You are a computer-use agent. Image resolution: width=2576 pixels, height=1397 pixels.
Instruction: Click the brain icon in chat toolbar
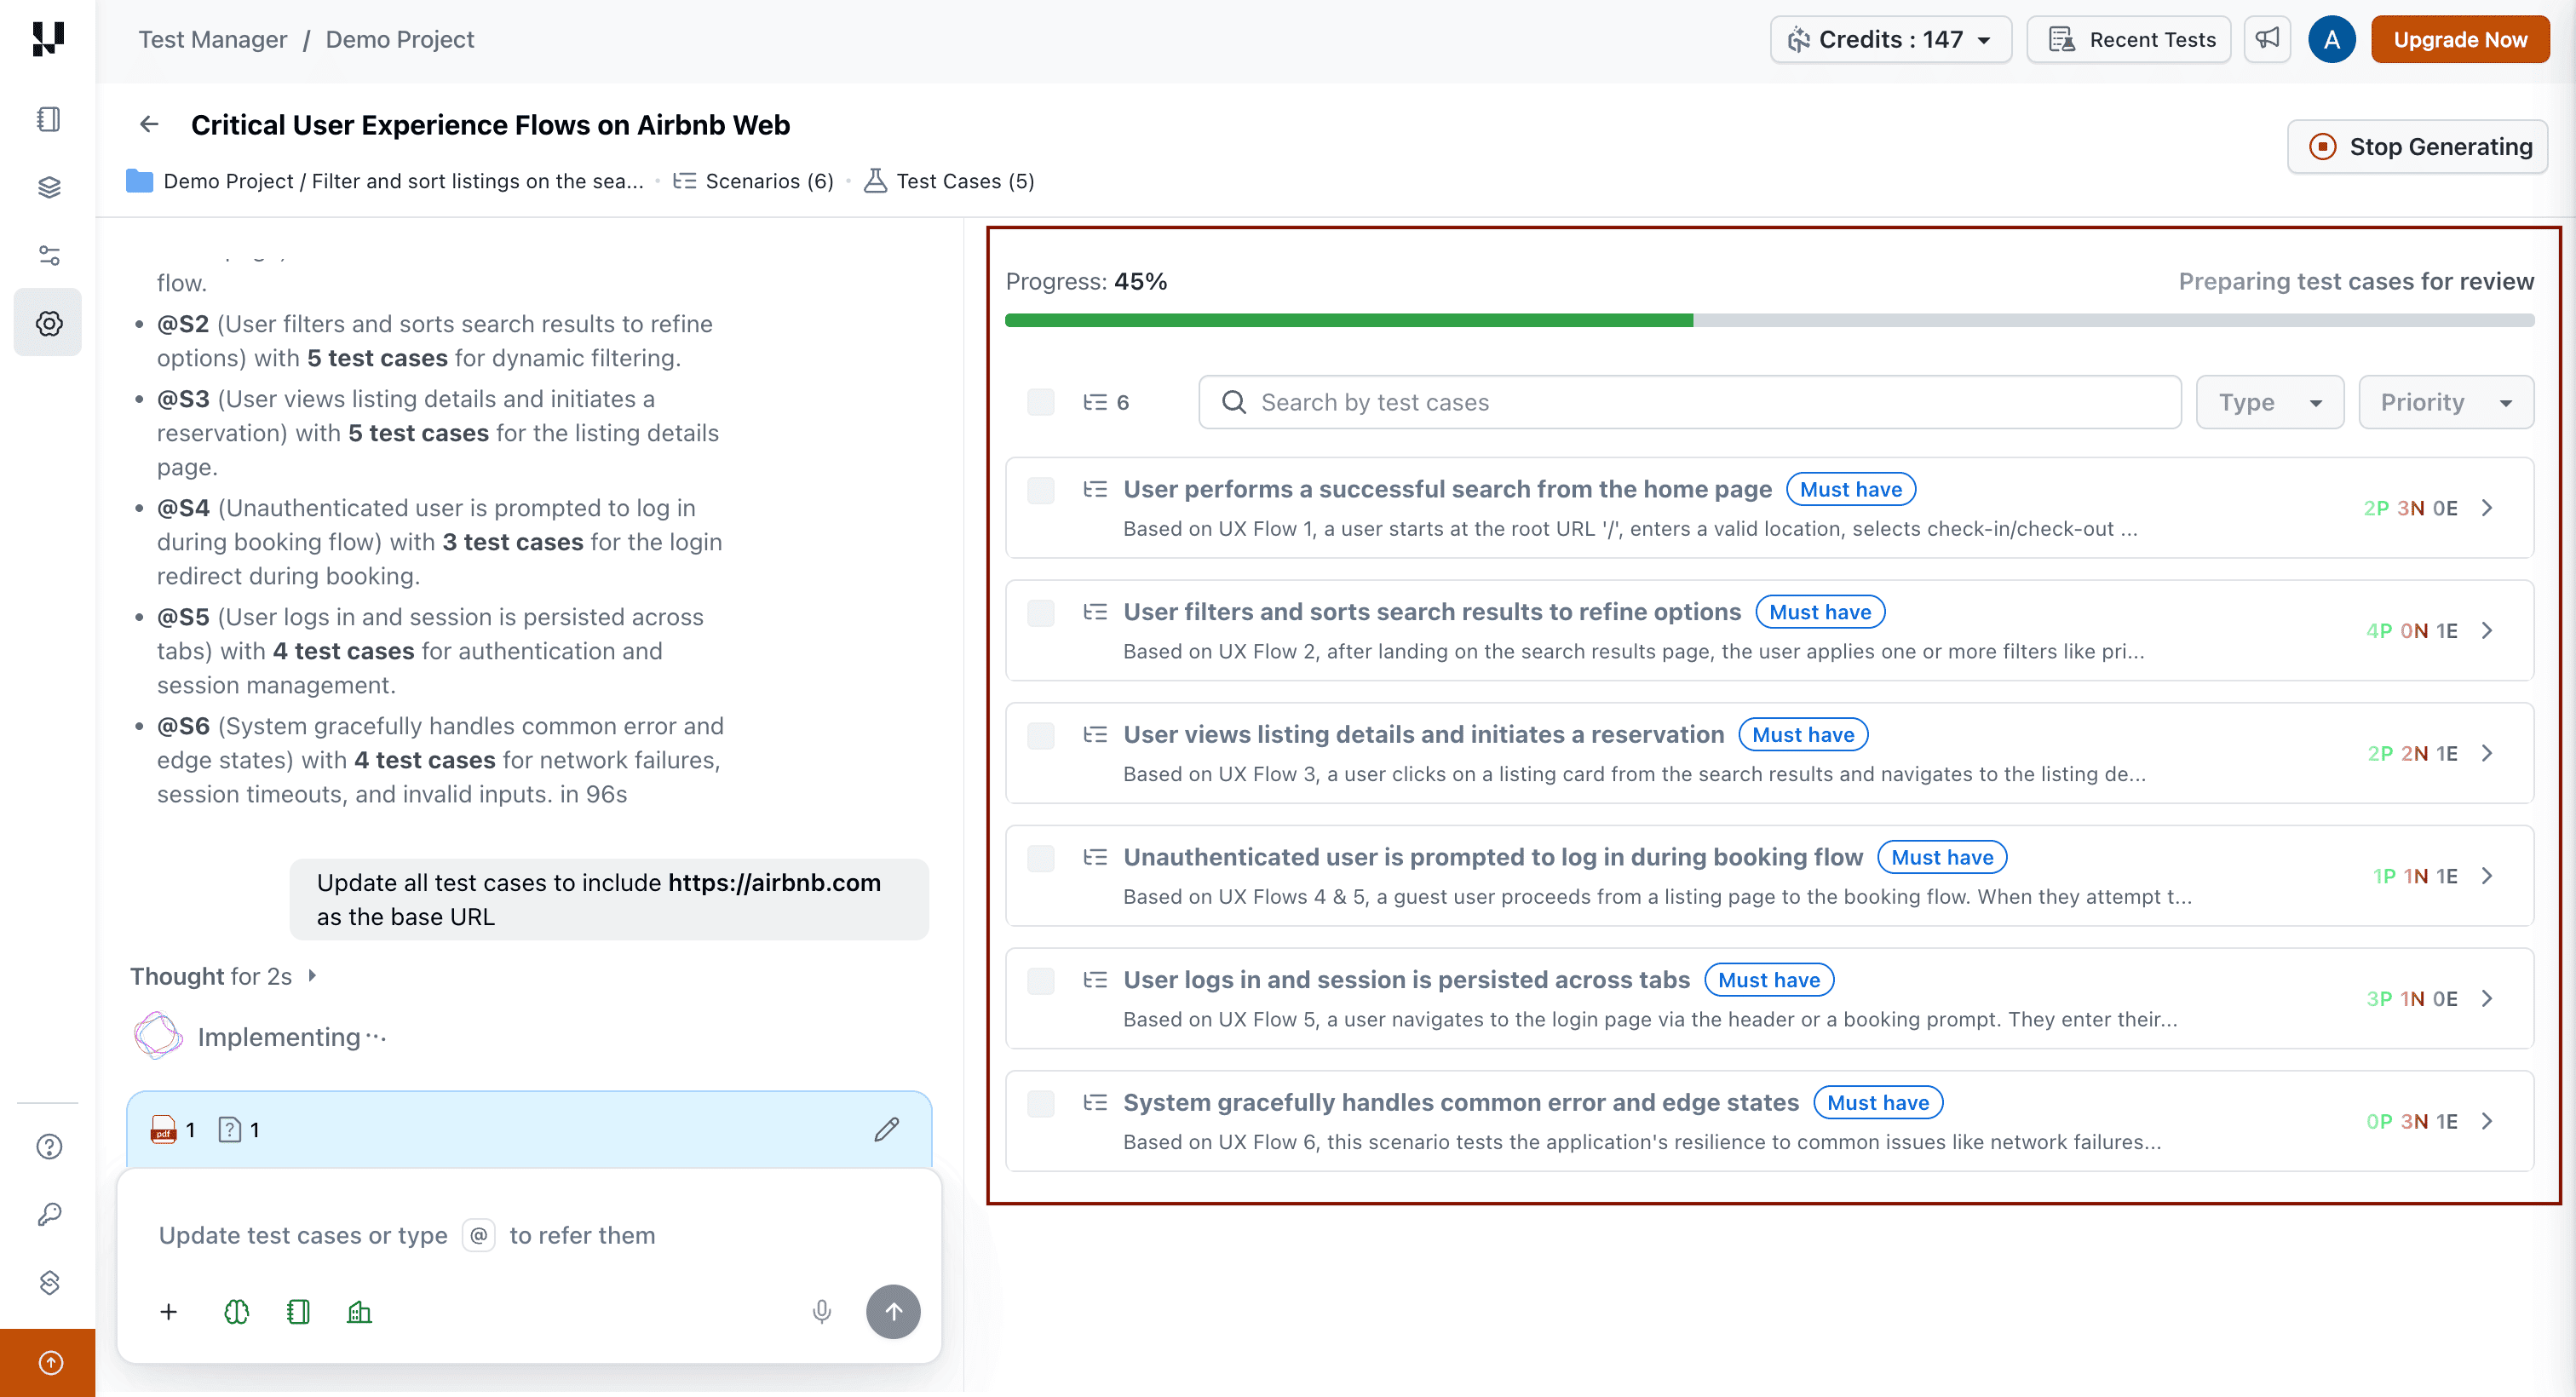click(x=236, y=1312)
